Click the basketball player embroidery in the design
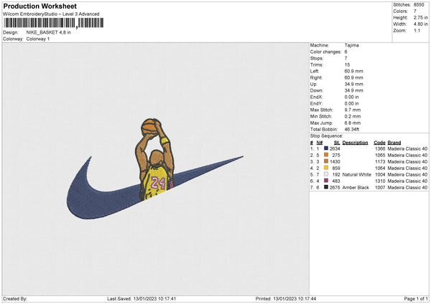The image size is (431, 304). pyautogui.click(x=155, y=159)
